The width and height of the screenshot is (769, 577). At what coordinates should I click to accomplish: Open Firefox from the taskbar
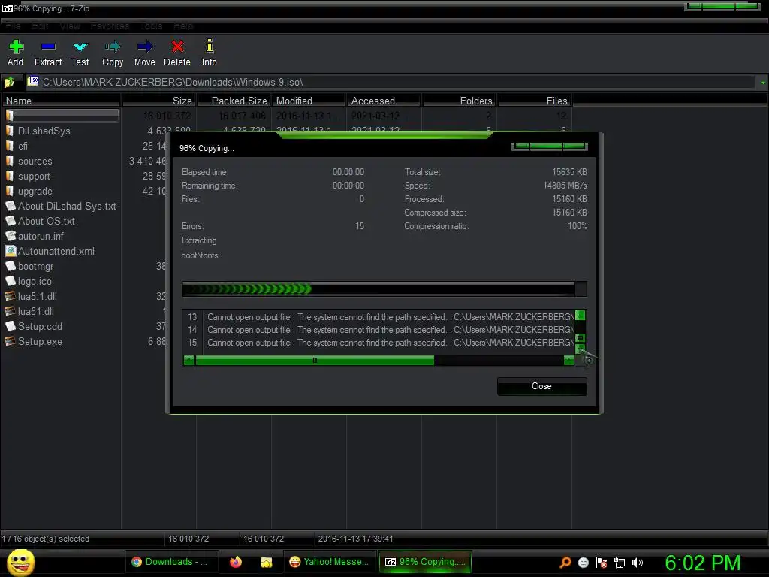point(236,562)
